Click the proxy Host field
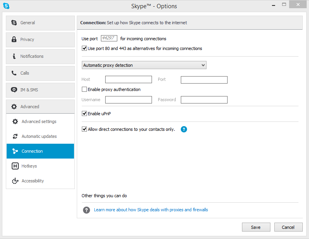This screenshot has width=309, height=239. pyautogui.click(x=129, y=80)
